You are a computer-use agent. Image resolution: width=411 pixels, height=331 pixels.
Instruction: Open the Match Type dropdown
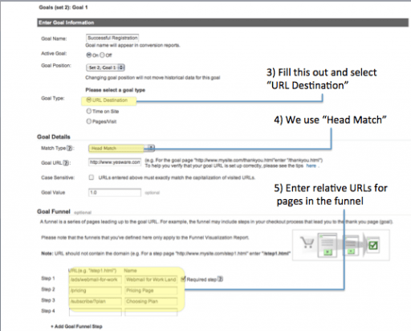122,148
